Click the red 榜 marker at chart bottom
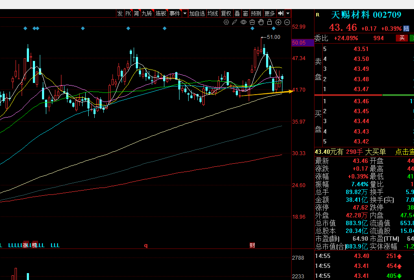 coord(34,245)
